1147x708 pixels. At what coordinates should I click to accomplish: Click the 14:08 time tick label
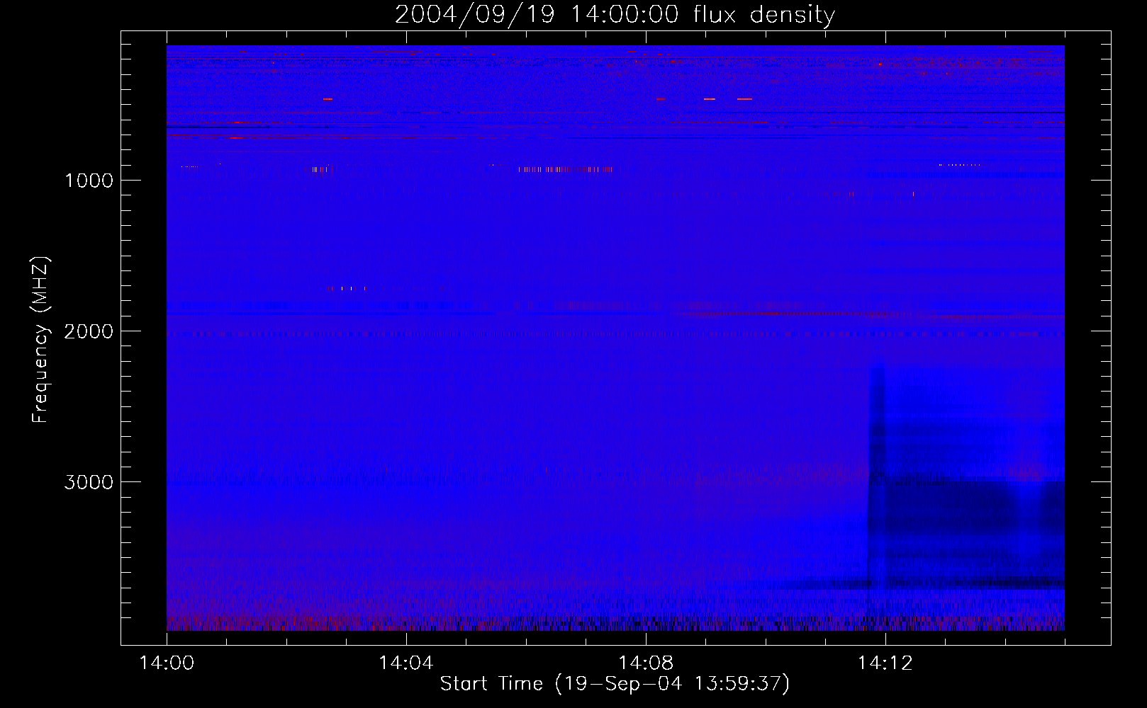645,663
